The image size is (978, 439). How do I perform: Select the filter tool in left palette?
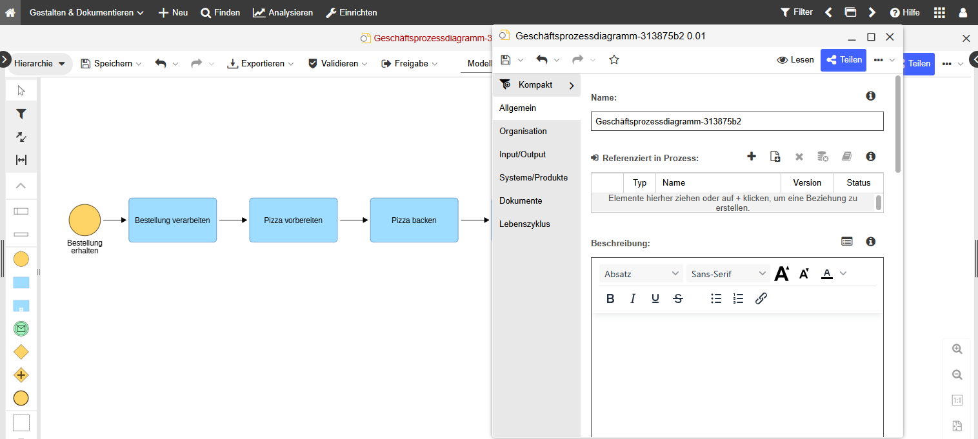[x=21, y=114]
